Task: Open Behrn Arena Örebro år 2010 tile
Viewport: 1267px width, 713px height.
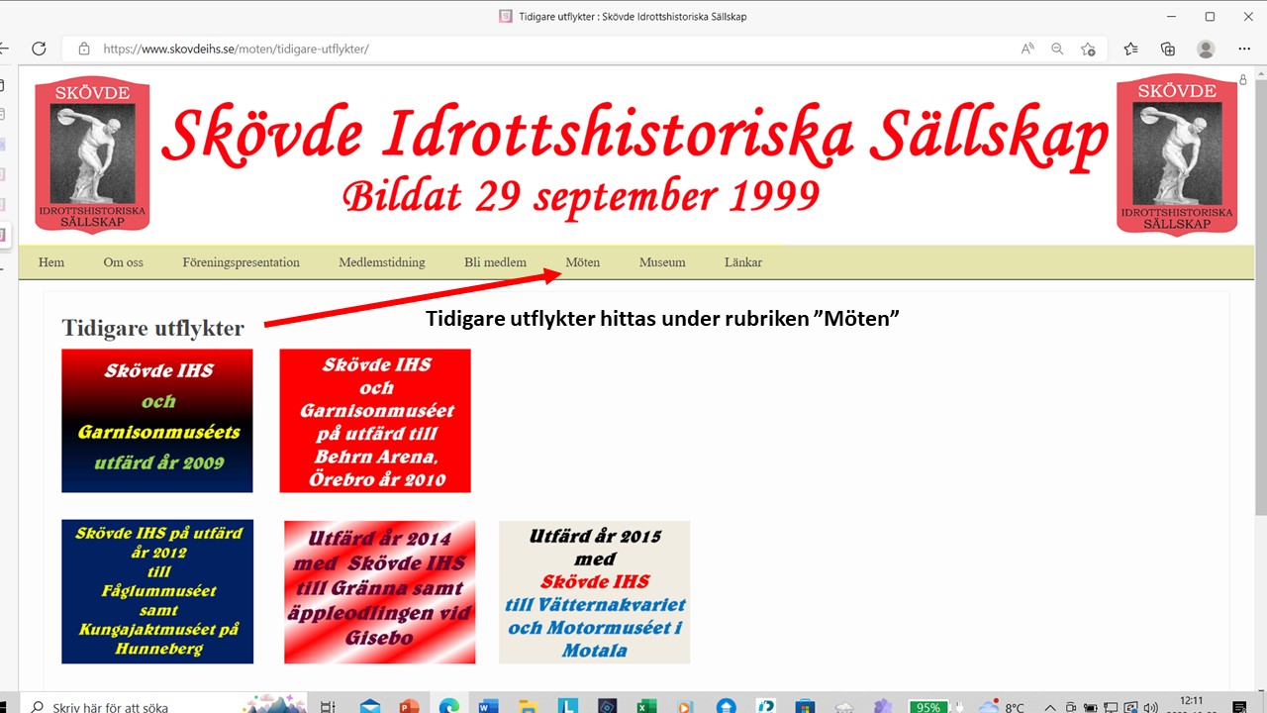Action: point(375,421)
